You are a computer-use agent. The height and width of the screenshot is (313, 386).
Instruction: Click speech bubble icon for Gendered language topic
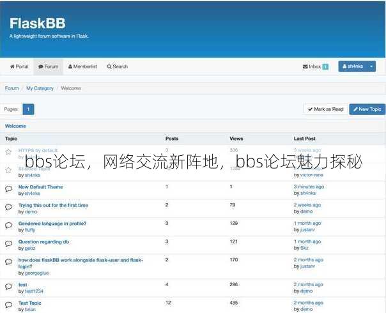8,225
